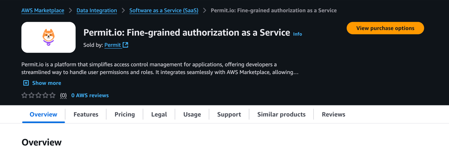This screenshot has height=155, width=449.
Task: Click View purchase options button
Action: pyautogui.click(x=385, y=28)
